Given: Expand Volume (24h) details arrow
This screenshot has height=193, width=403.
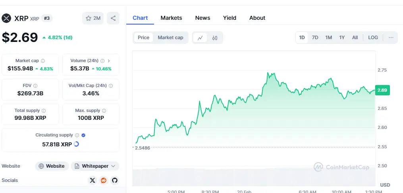Looking at the screenshot, I should [x=109, y=61].
